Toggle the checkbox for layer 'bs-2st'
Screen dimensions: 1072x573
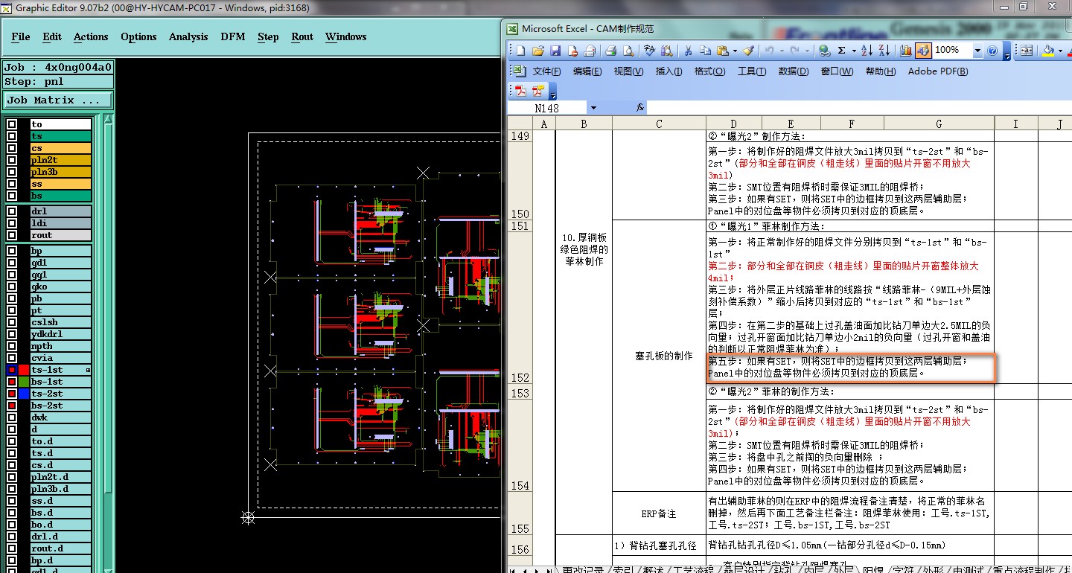(x=12, y=406)
